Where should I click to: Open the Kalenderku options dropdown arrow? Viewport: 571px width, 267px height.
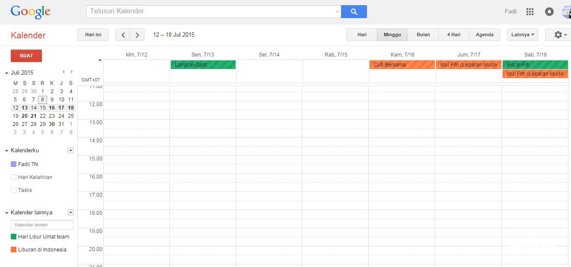(x=70, y=151)
